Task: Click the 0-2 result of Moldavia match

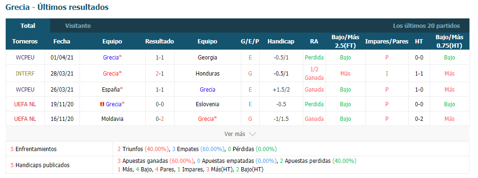Action: [159, 119]
